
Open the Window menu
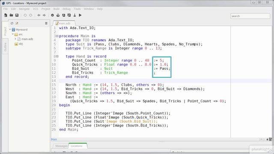89,9
